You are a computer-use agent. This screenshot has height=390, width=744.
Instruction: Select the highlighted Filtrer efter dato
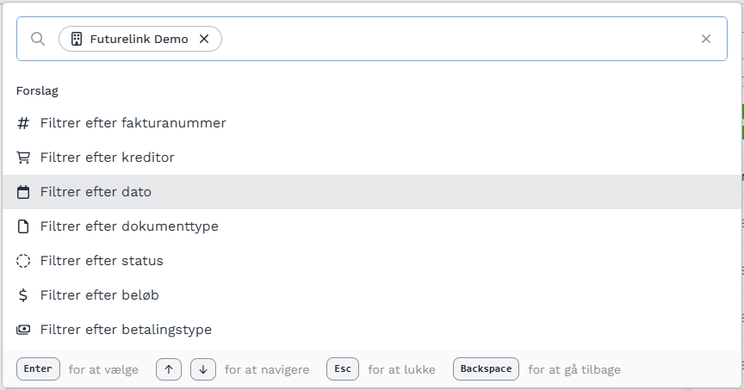tap(372, 192)
